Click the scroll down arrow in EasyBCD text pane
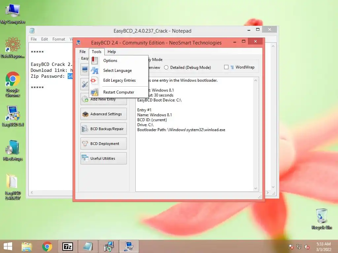Viewport: 338px width, 253px height. point(255,188)
